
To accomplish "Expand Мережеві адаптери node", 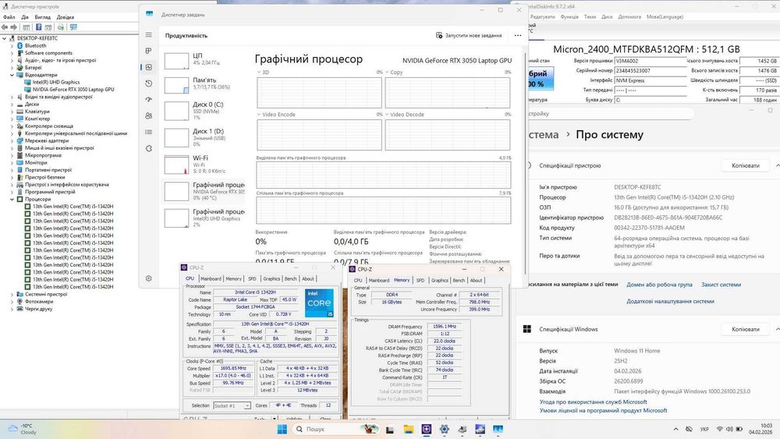I will pos(12,140).
